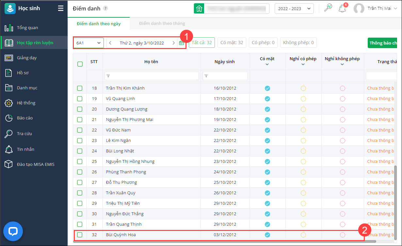Click the calendar date picker icon

click(x=182, y=43)
